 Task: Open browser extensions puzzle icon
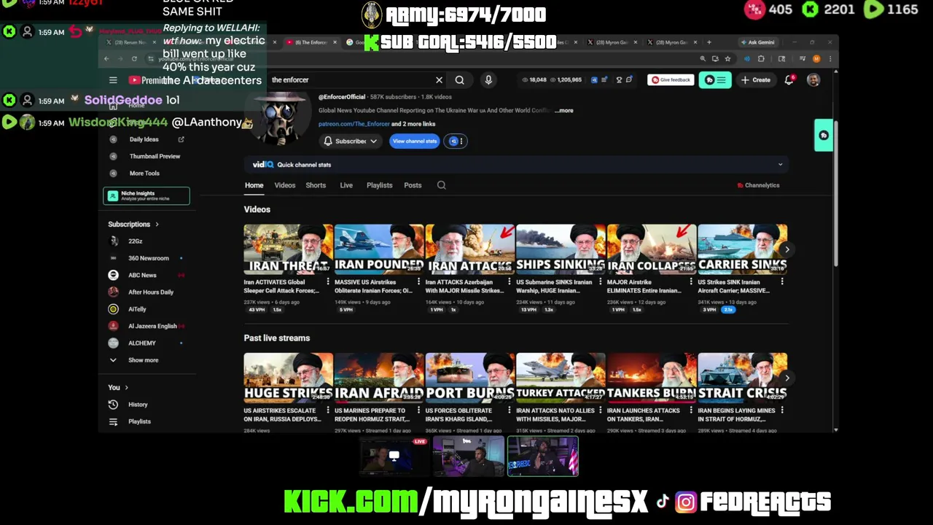click(761, 59)
